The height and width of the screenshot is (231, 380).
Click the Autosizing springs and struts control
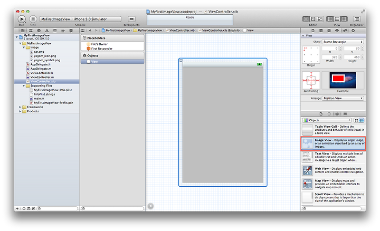coord(311,80)
